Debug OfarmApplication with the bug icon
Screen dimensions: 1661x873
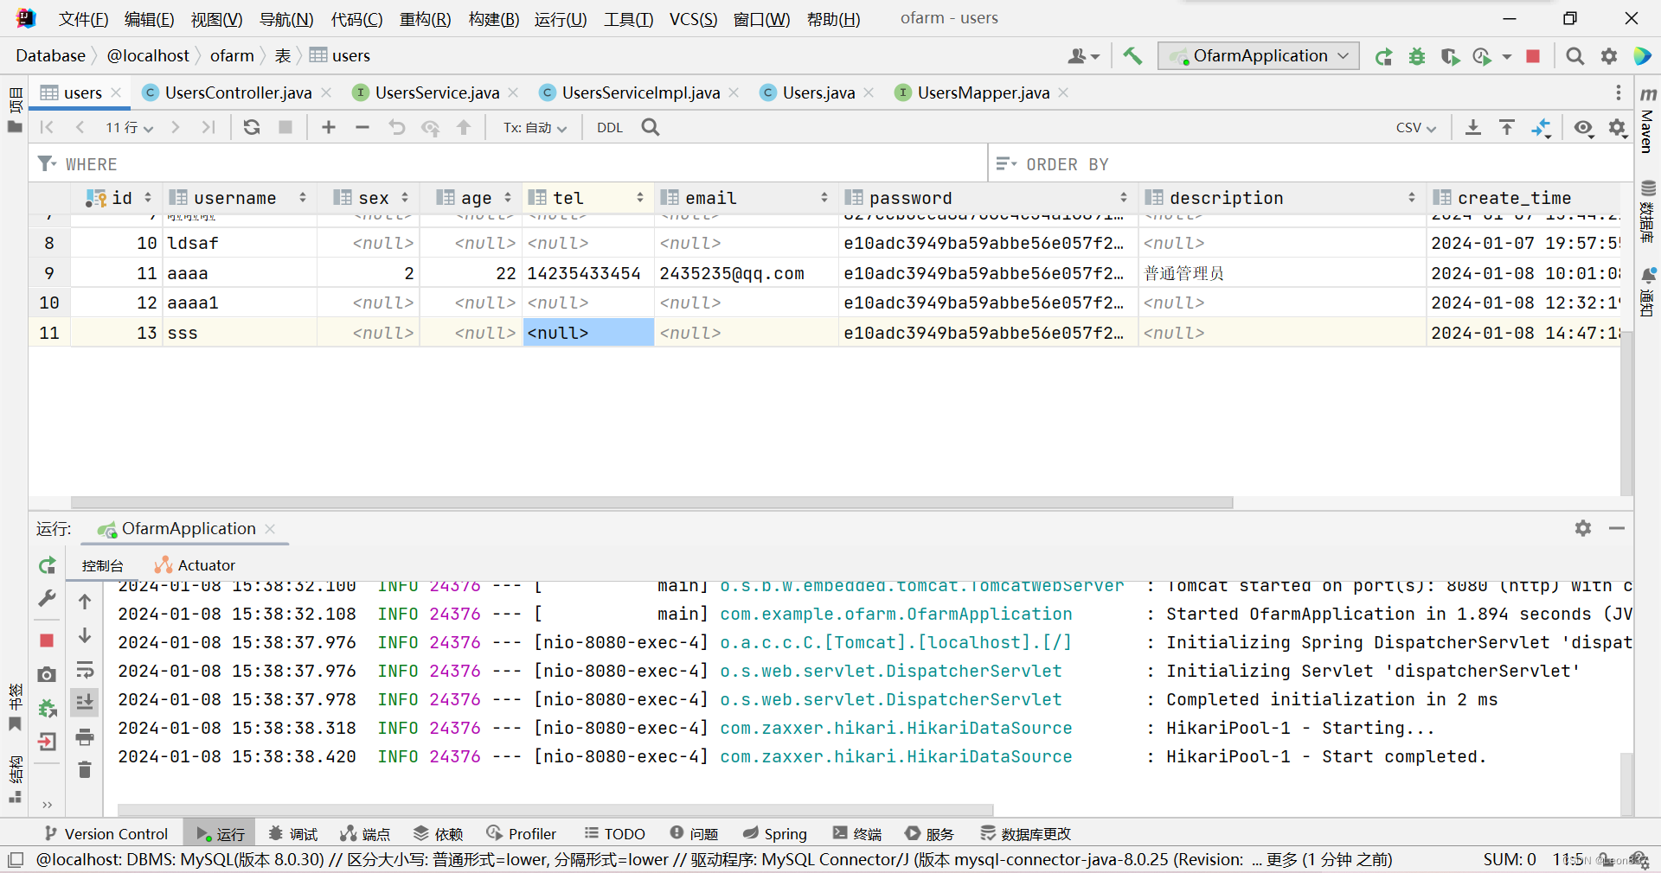click(x=1416, y=55)
